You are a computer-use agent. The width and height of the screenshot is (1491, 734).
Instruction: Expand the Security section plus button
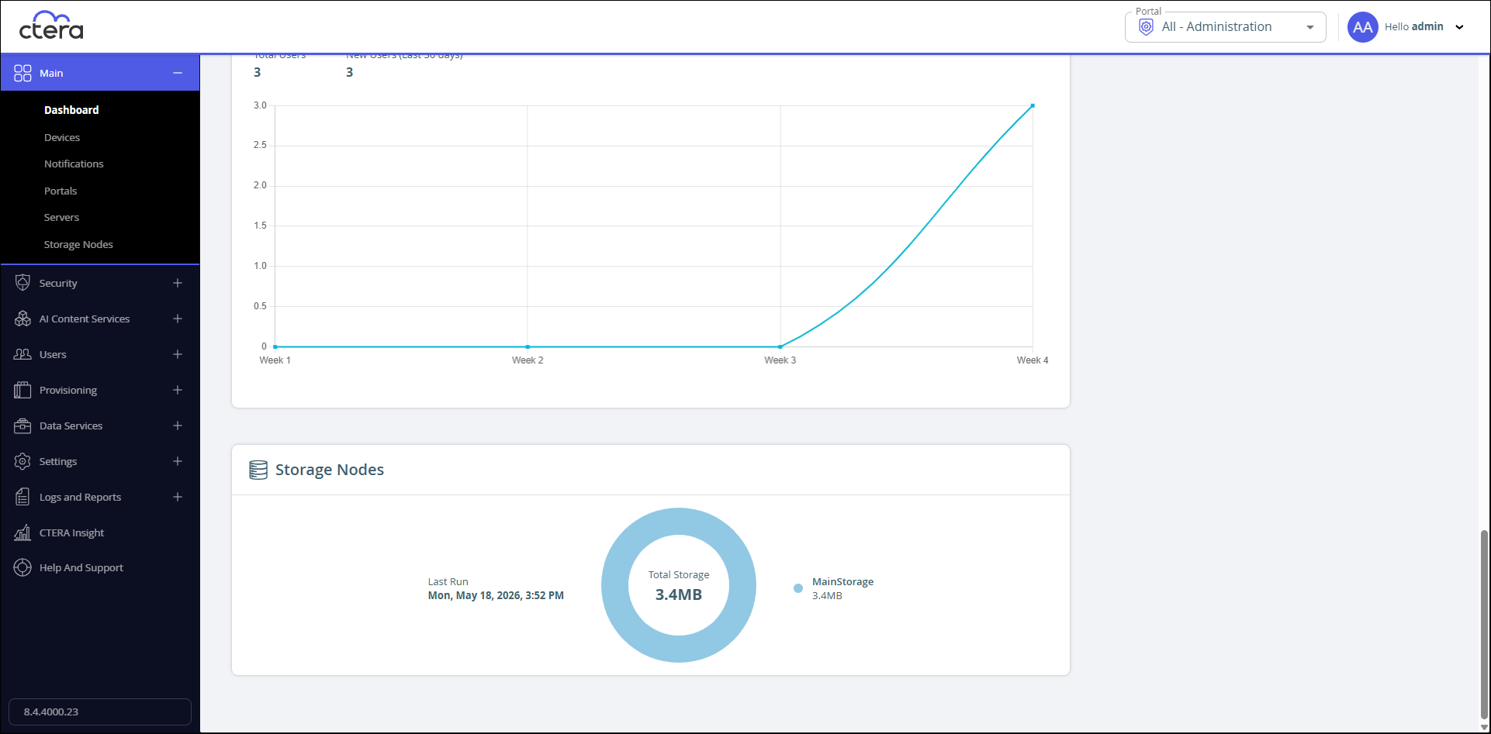(178, 283)
